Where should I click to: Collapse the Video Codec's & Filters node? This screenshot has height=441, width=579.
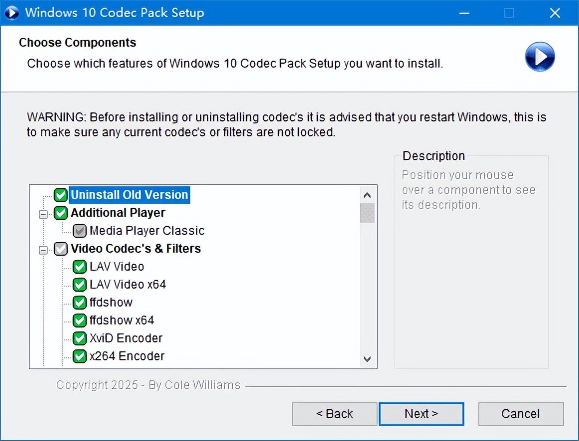[x=43, y=250]
